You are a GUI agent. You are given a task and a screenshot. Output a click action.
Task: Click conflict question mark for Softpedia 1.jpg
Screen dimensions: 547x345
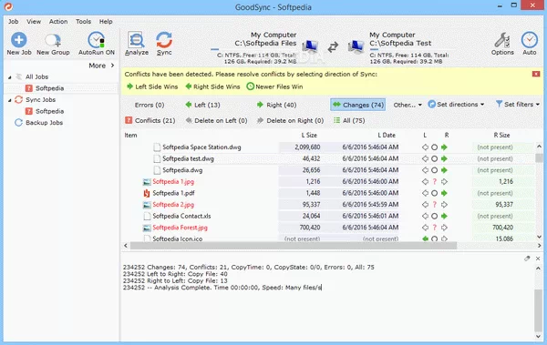coord(434,181)
